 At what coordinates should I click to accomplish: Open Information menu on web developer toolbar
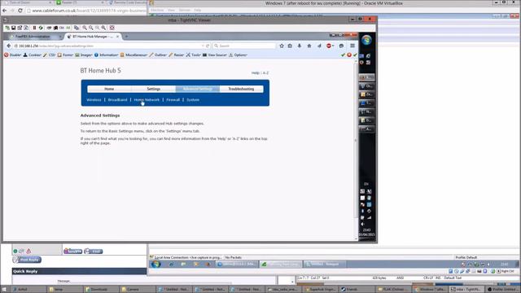106,55
